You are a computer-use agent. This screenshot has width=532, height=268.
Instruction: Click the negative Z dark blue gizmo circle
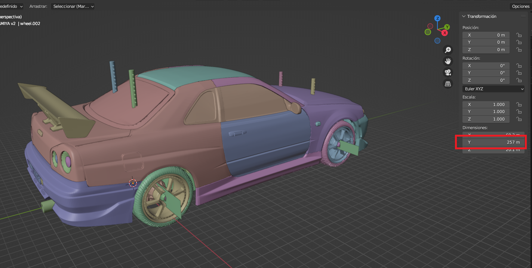(437, 41)
